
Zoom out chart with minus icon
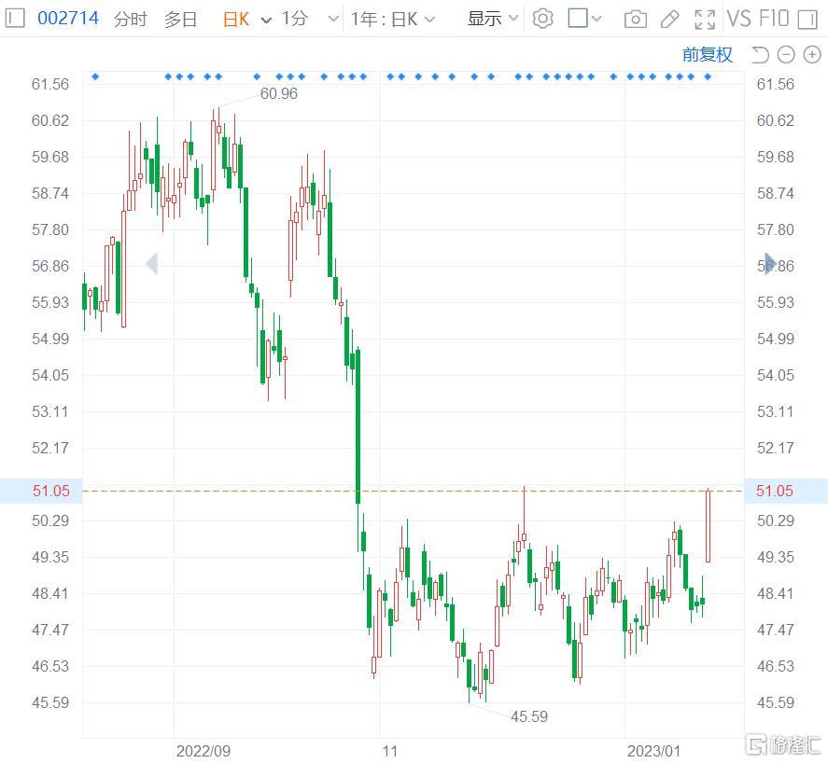(786, 54)
